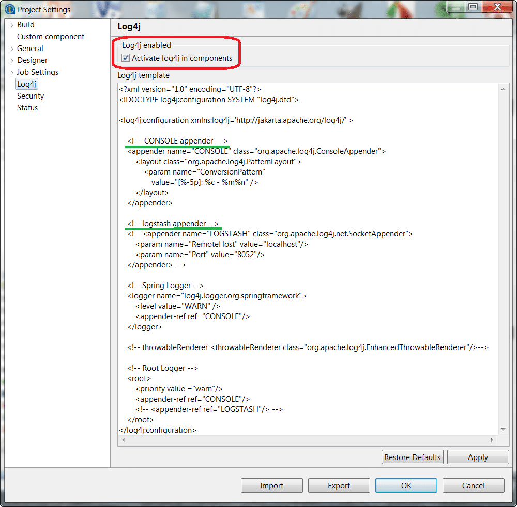This screenshot has width=517, height=507.
Task: Enable Activate log4j in components
Action: (x=125, y=58)
